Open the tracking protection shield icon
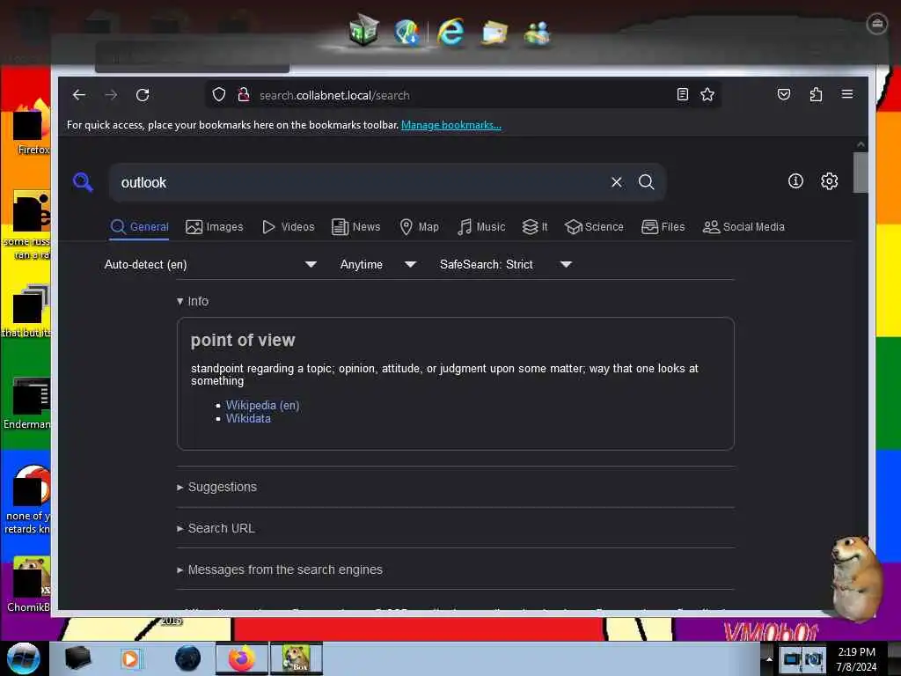This screenshot has height=676, width=901. (218, 95)
